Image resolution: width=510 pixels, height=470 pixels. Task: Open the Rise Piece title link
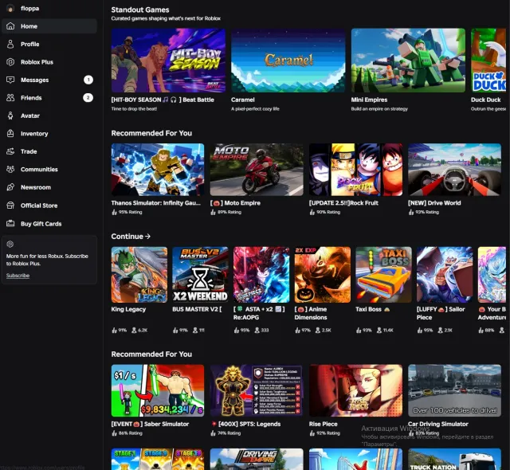[x=323, y=424]
